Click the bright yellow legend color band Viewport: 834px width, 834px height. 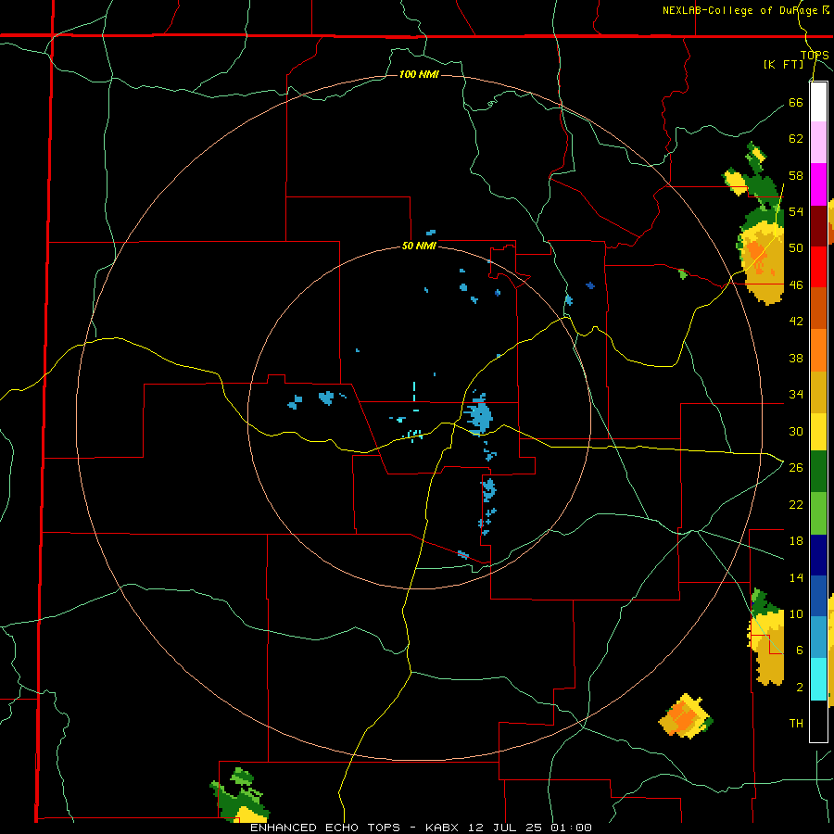click(x=818, y=432)
